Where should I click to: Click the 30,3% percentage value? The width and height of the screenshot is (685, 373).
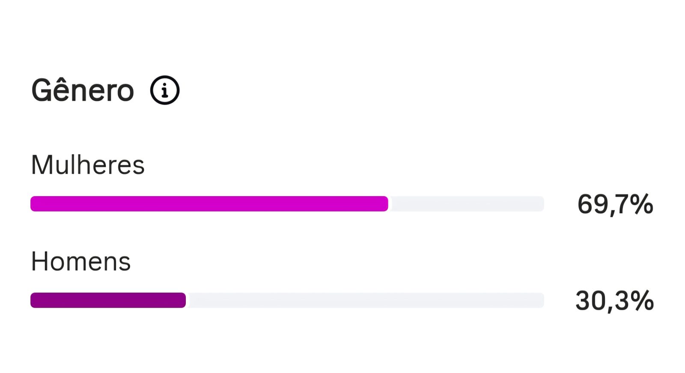[x=615, y=301]
